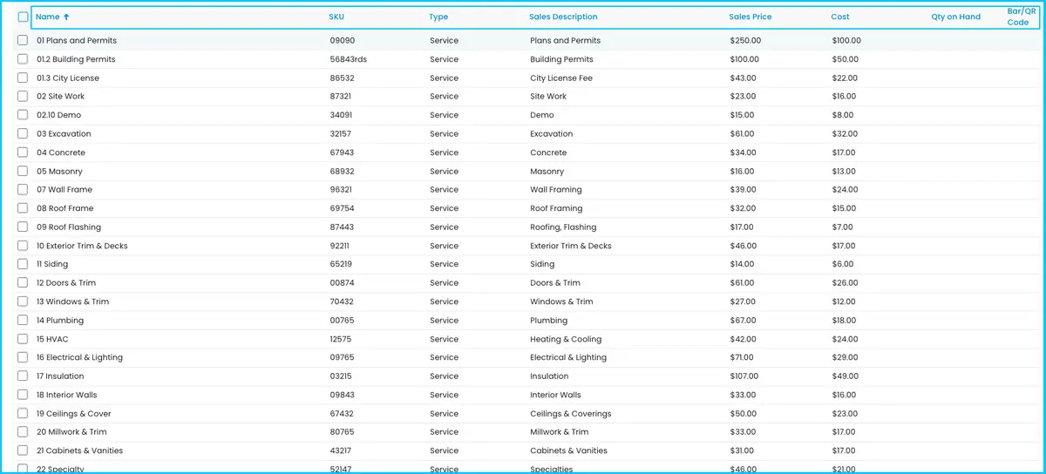1046x474 pixels.
Task: Toggle the select-all checkbox in the header
Action: point(23,17)
